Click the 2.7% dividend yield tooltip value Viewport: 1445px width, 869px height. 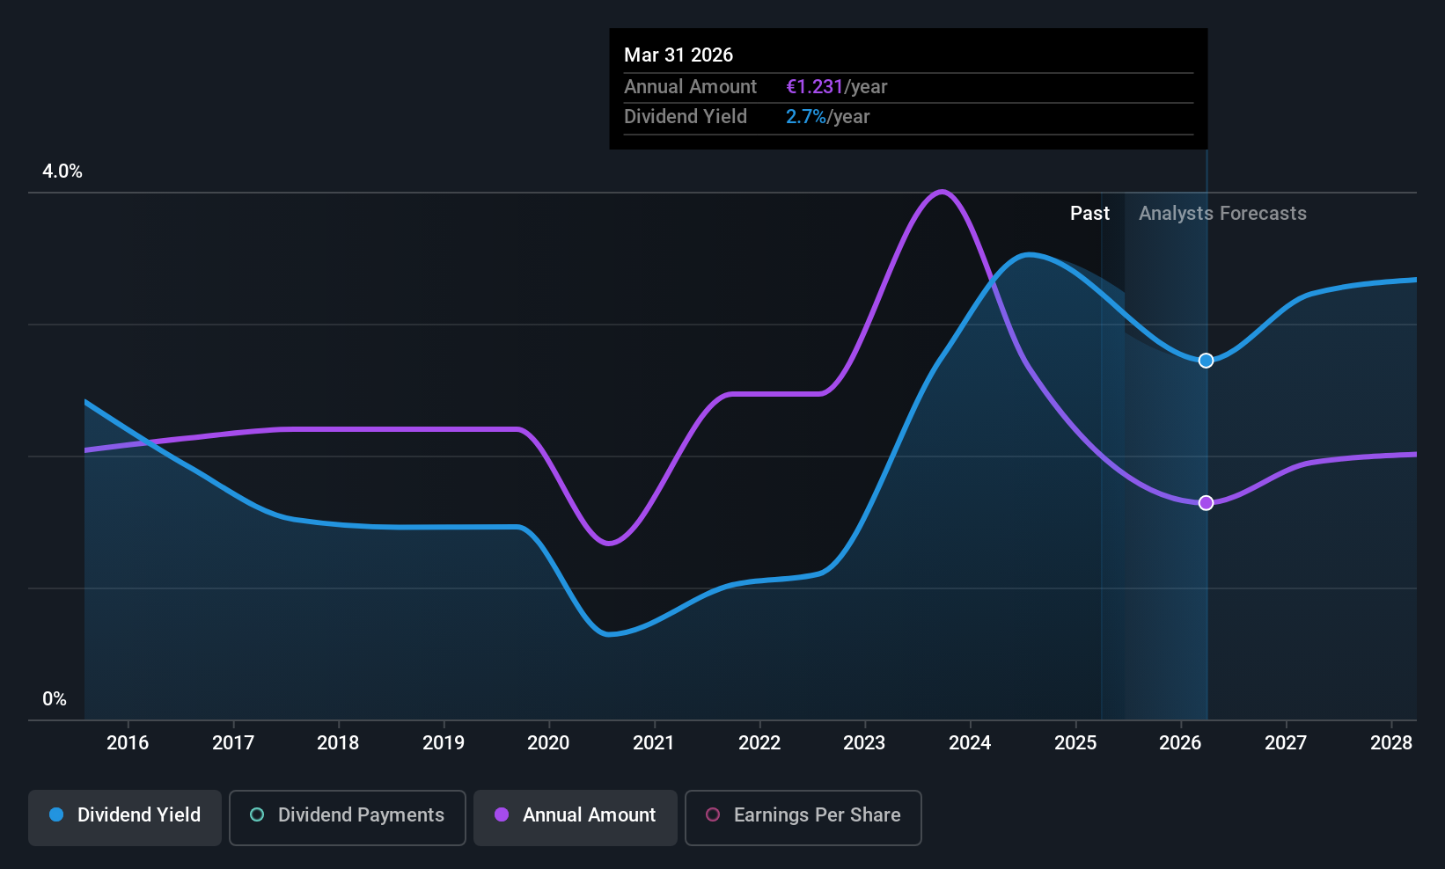(806, 117)
